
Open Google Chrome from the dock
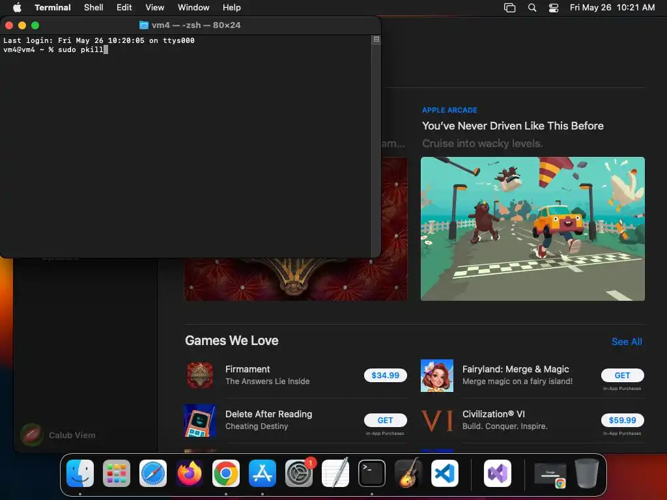pos(226,473)
